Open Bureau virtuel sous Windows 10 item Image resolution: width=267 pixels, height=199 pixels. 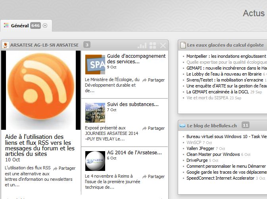click(x=227, y=136)
